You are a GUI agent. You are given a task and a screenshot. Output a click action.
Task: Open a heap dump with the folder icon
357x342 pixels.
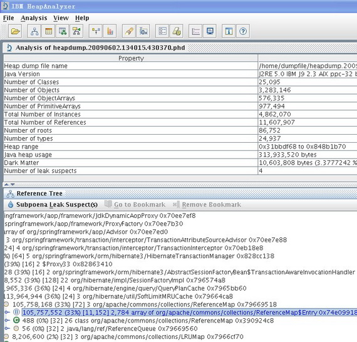(x=15, y=31)
